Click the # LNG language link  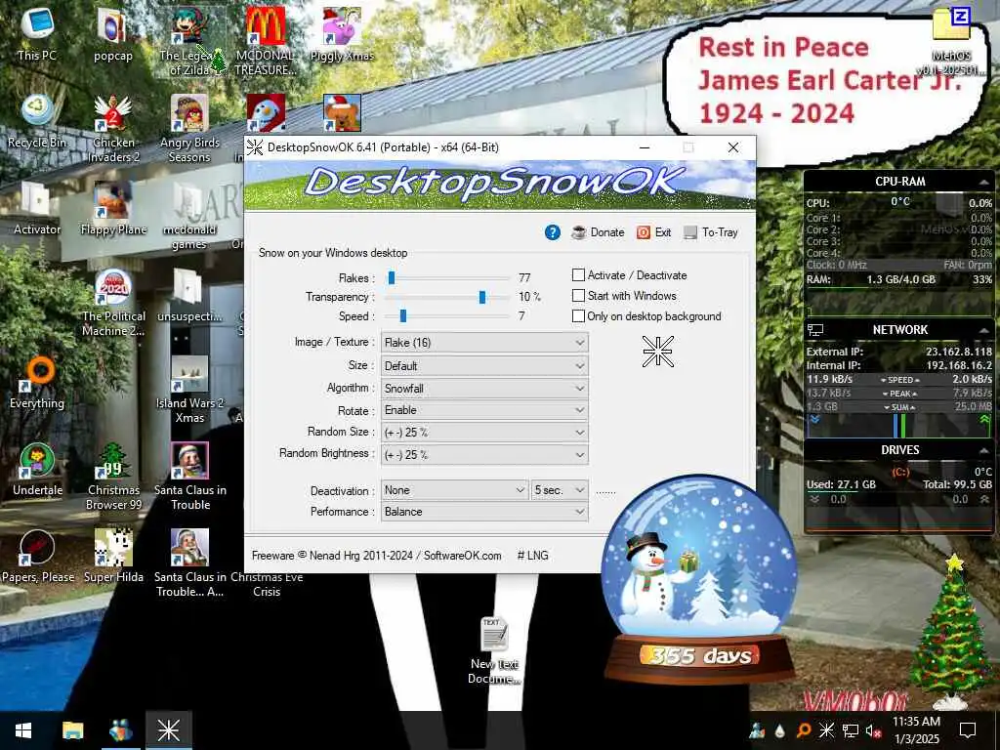(x=532, y=556)
